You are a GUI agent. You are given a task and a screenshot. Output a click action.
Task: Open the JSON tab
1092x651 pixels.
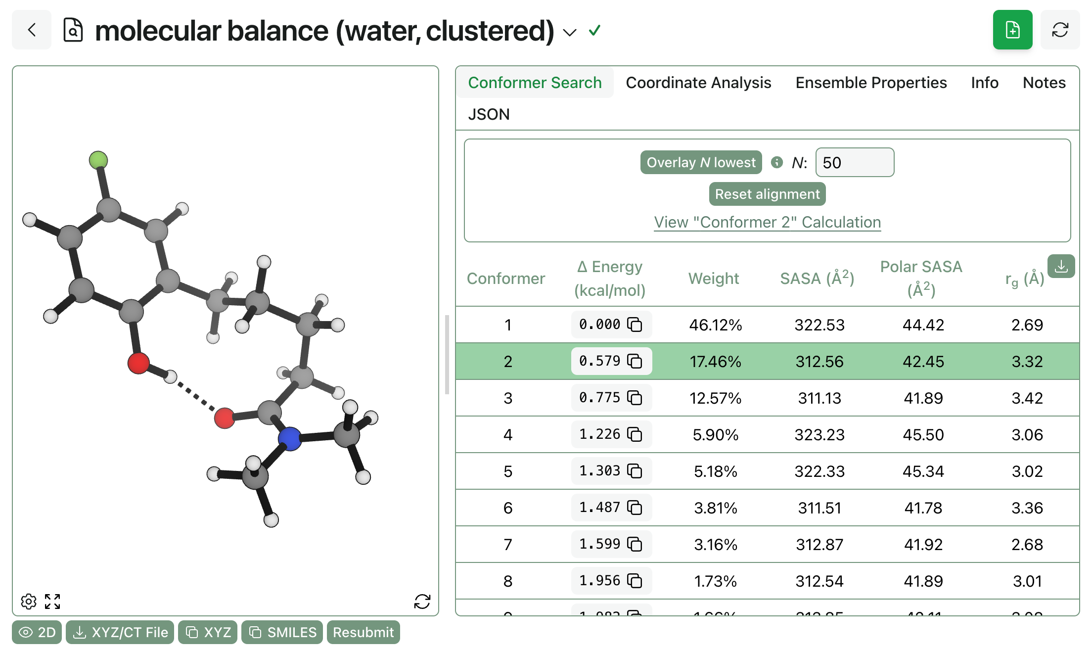pos(488,114)
